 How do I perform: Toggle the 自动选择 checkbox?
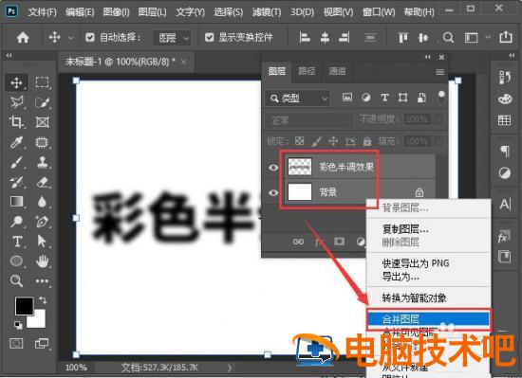pos(90,37)
